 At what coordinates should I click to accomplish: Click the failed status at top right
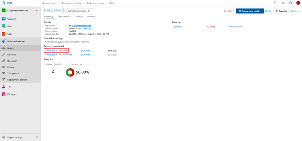229,11
